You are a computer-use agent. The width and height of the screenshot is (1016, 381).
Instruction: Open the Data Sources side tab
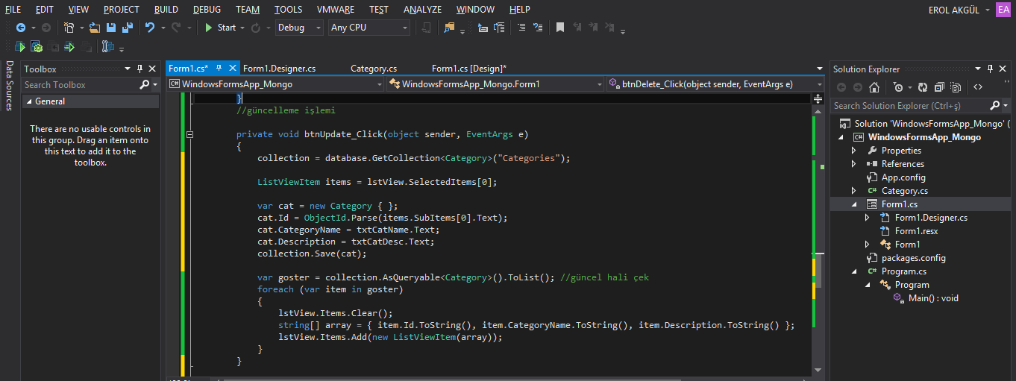pyautogui.click(x=9, y=86)
